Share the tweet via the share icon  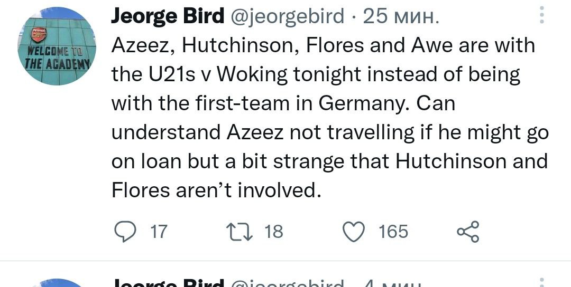pyautogui.click(x=467, y=232)
